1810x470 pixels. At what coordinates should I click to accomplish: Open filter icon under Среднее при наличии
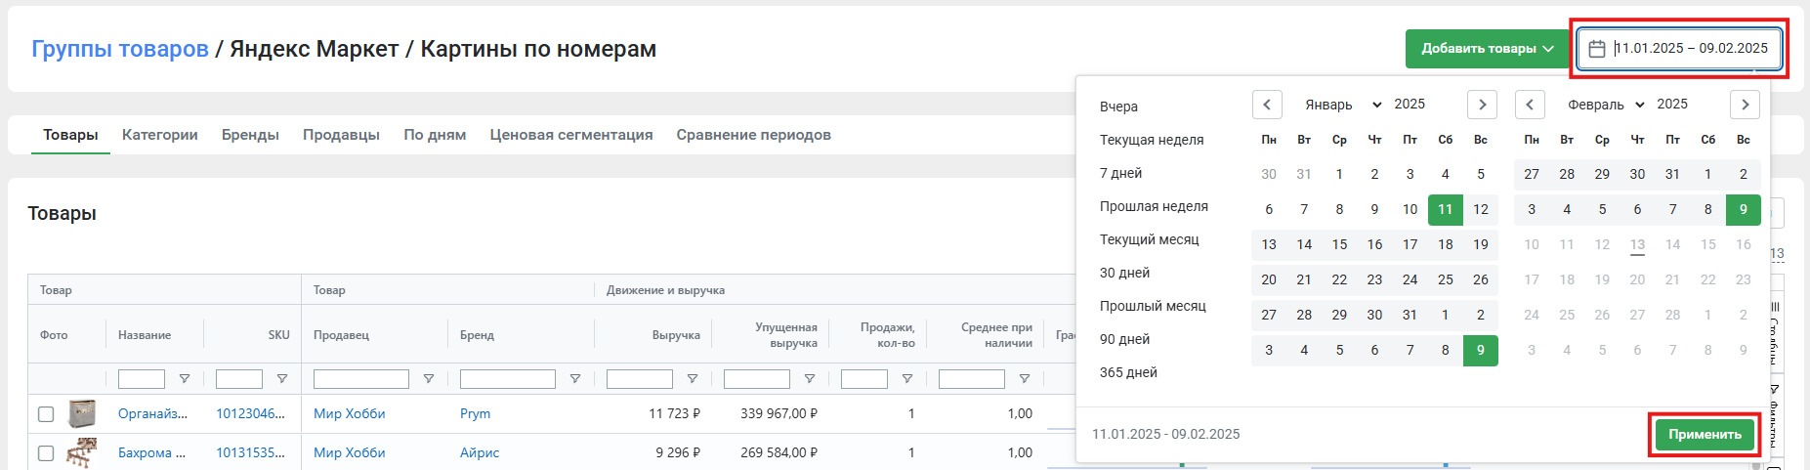1024,379
